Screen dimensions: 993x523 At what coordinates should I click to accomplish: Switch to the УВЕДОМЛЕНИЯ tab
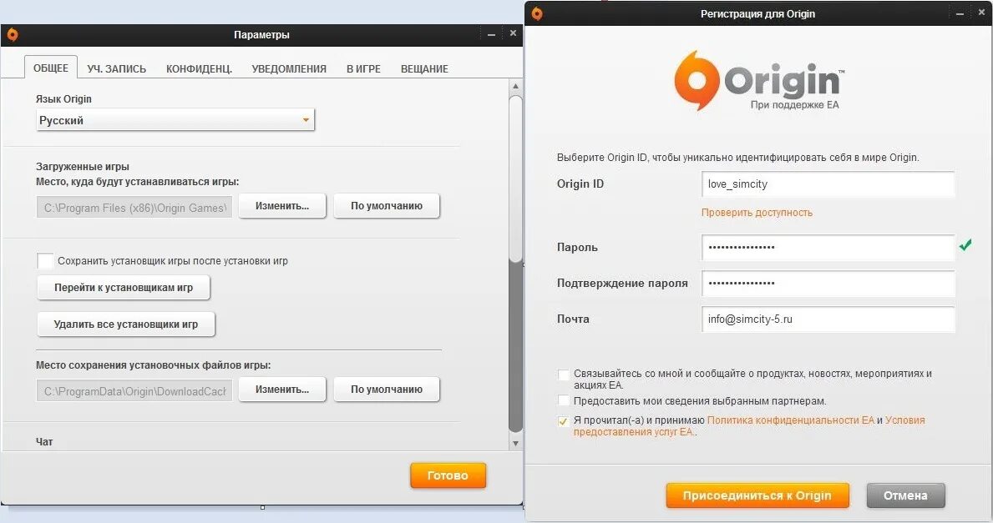(x=289, y=68)
